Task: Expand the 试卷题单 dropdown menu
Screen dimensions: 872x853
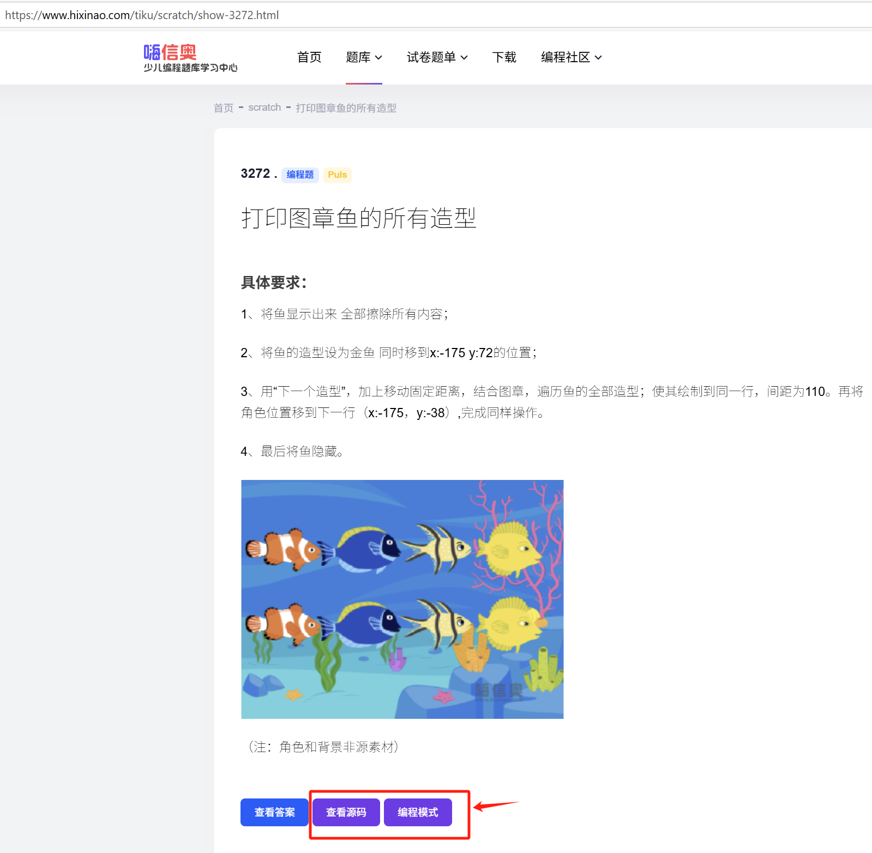Action: [437, 57]
